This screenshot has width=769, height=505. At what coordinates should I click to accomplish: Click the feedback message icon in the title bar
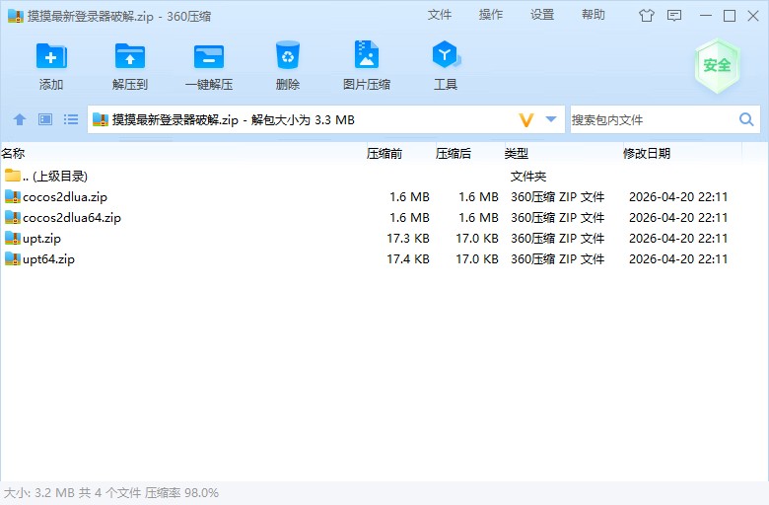tap(674, 16)
